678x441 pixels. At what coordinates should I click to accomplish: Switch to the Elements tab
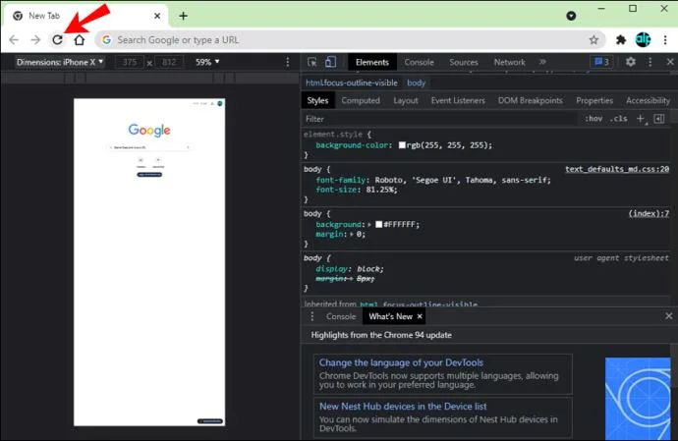point(371,62)
